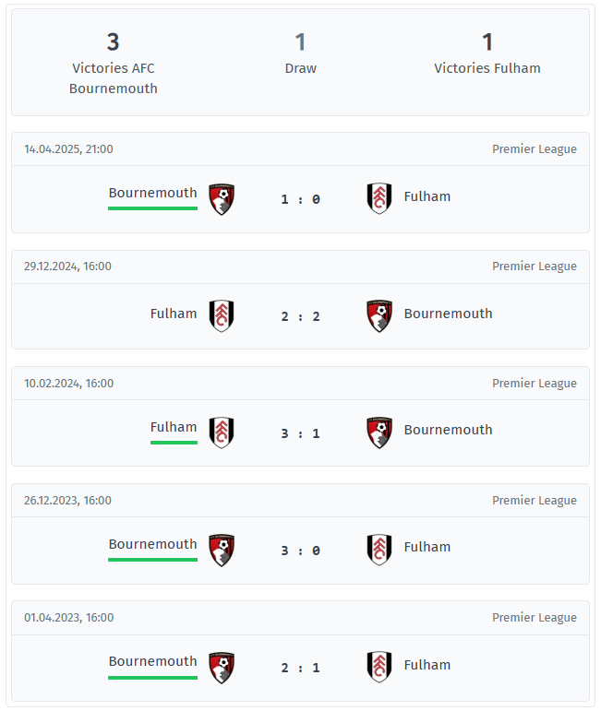
Task: Click Premier League label for 29.12.2024 match
Action: 534,267
